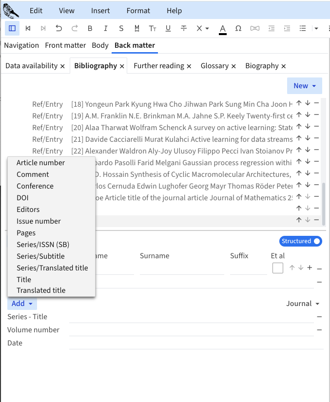Click the bulleted list icon
This screenshot has height=402, width=330.
tap(303, 28)
